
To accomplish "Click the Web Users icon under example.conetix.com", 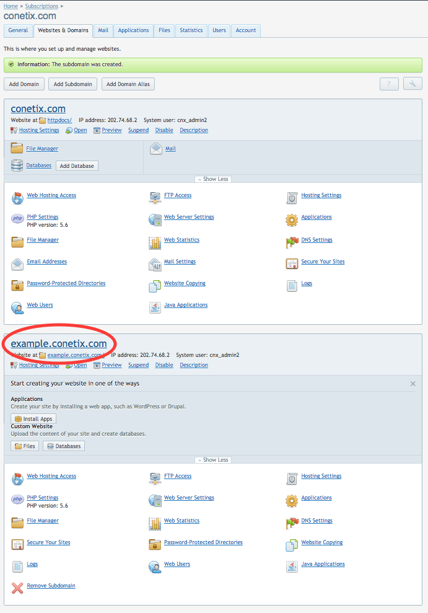I will click(155, 567).
